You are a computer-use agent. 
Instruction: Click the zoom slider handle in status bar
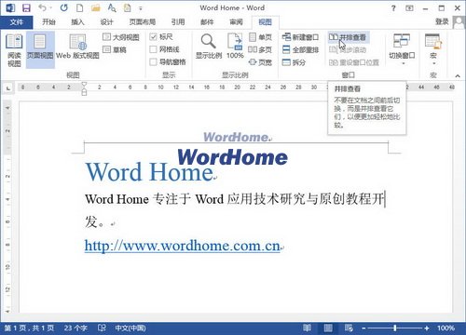[x=395, y=328]
